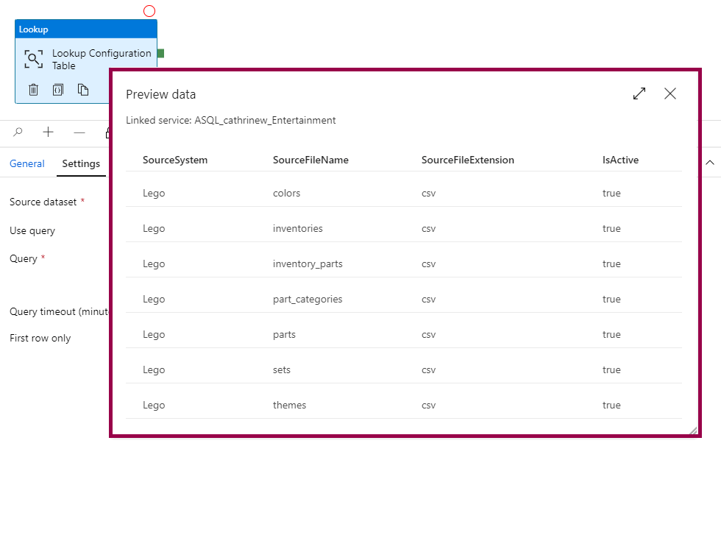Delete the Lookup Configuration Table activity
The width and height of the screenshot is (721, 552).
[x=33, y=90]
